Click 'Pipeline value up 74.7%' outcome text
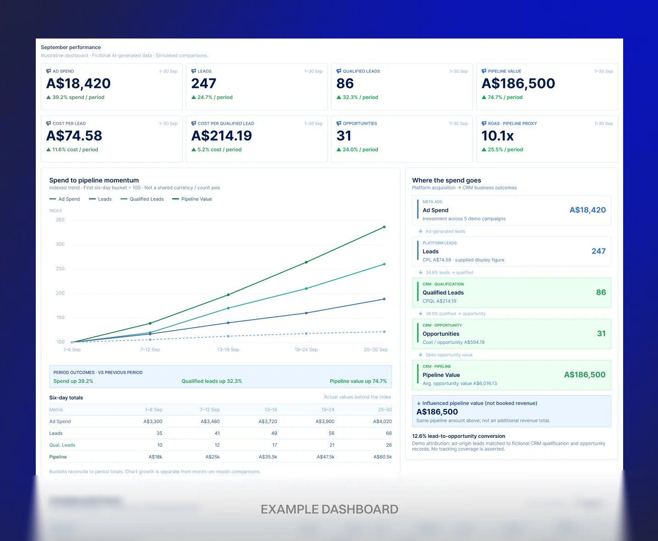The height and width of the screenshot is (541, 658). [358, 381]
